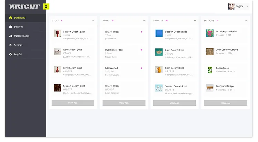Click the Logan username label

coord(239,6)
